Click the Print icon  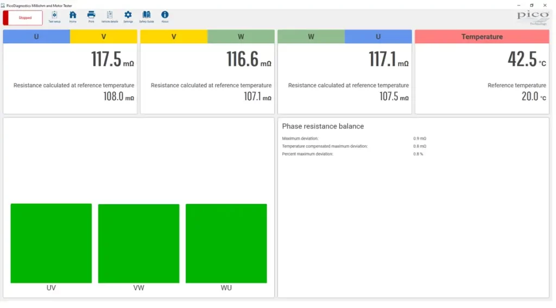click(x=91, y=17)
